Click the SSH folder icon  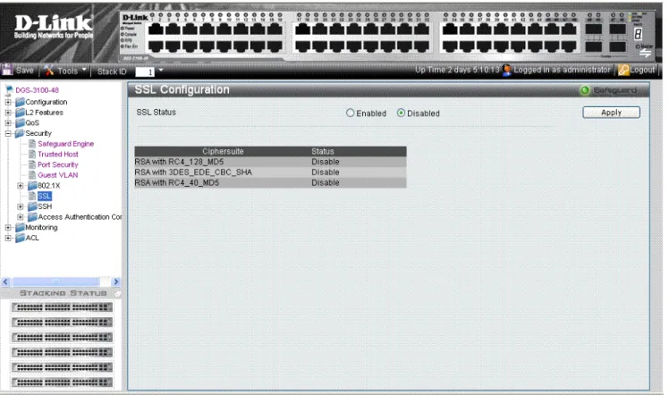32,206
